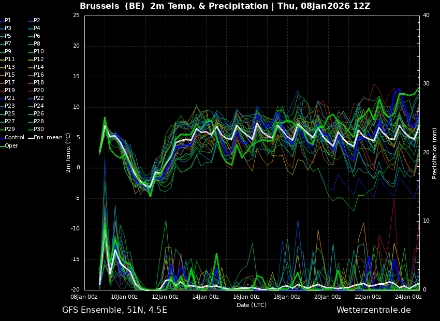The image size is (440, 321).
Task: Click the P20 legend label
Action: (x=39, y=91)
